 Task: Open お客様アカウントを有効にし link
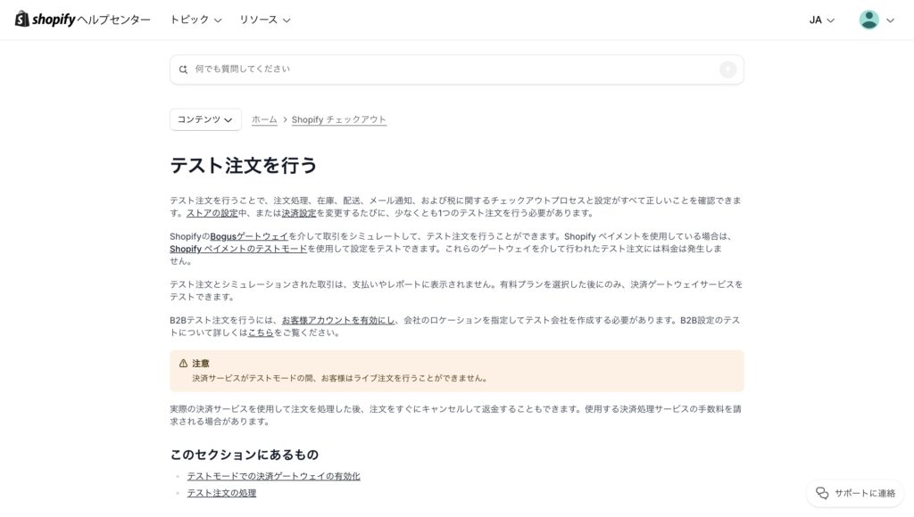[x=338, y=320]
